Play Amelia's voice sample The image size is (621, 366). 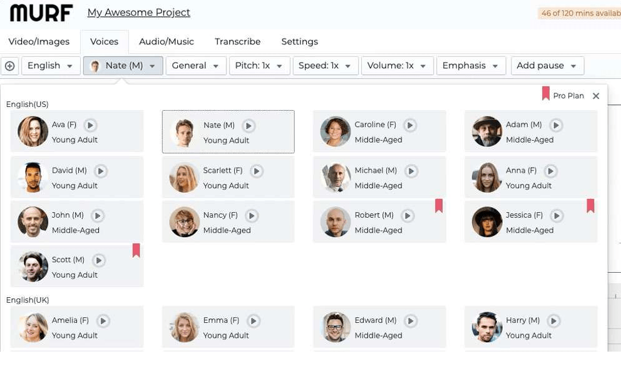[103, 320]
